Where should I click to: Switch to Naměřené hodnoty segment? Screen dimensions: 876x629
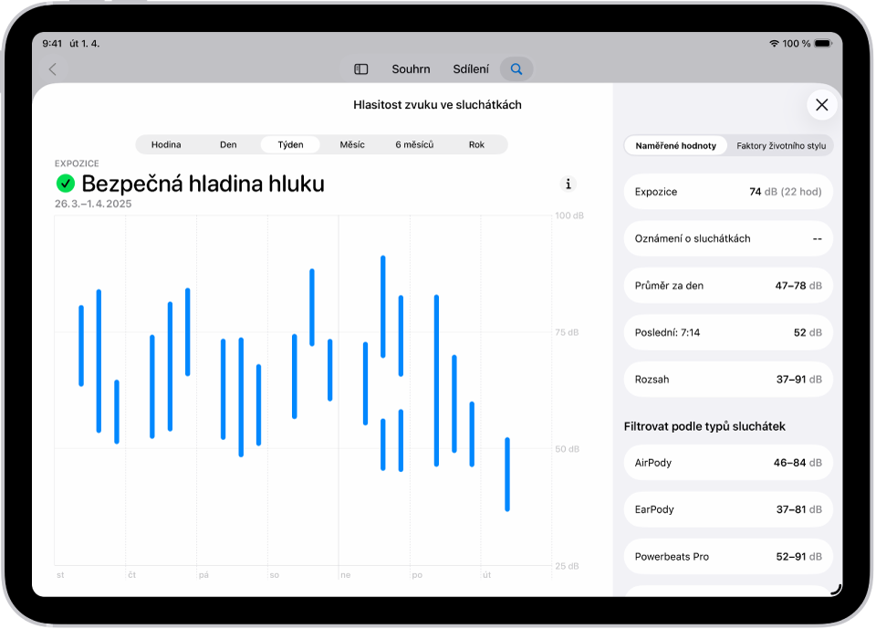click(x=675, y=145)
